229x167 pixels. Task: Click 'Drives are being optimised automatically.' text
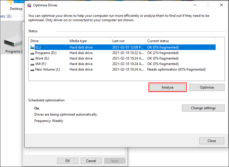[66, 114]
